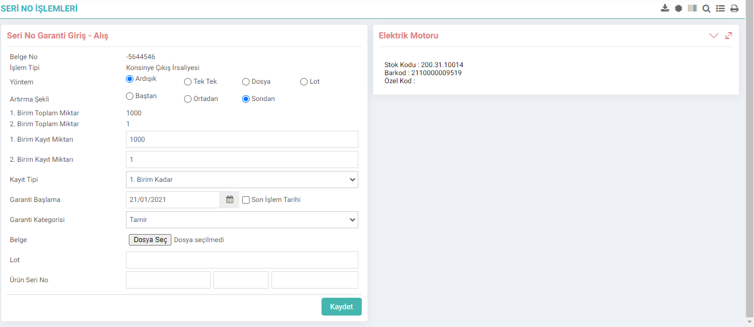The image size is (754, 327).
Task: Select the Ardışık method radio button
Action: 130,79
